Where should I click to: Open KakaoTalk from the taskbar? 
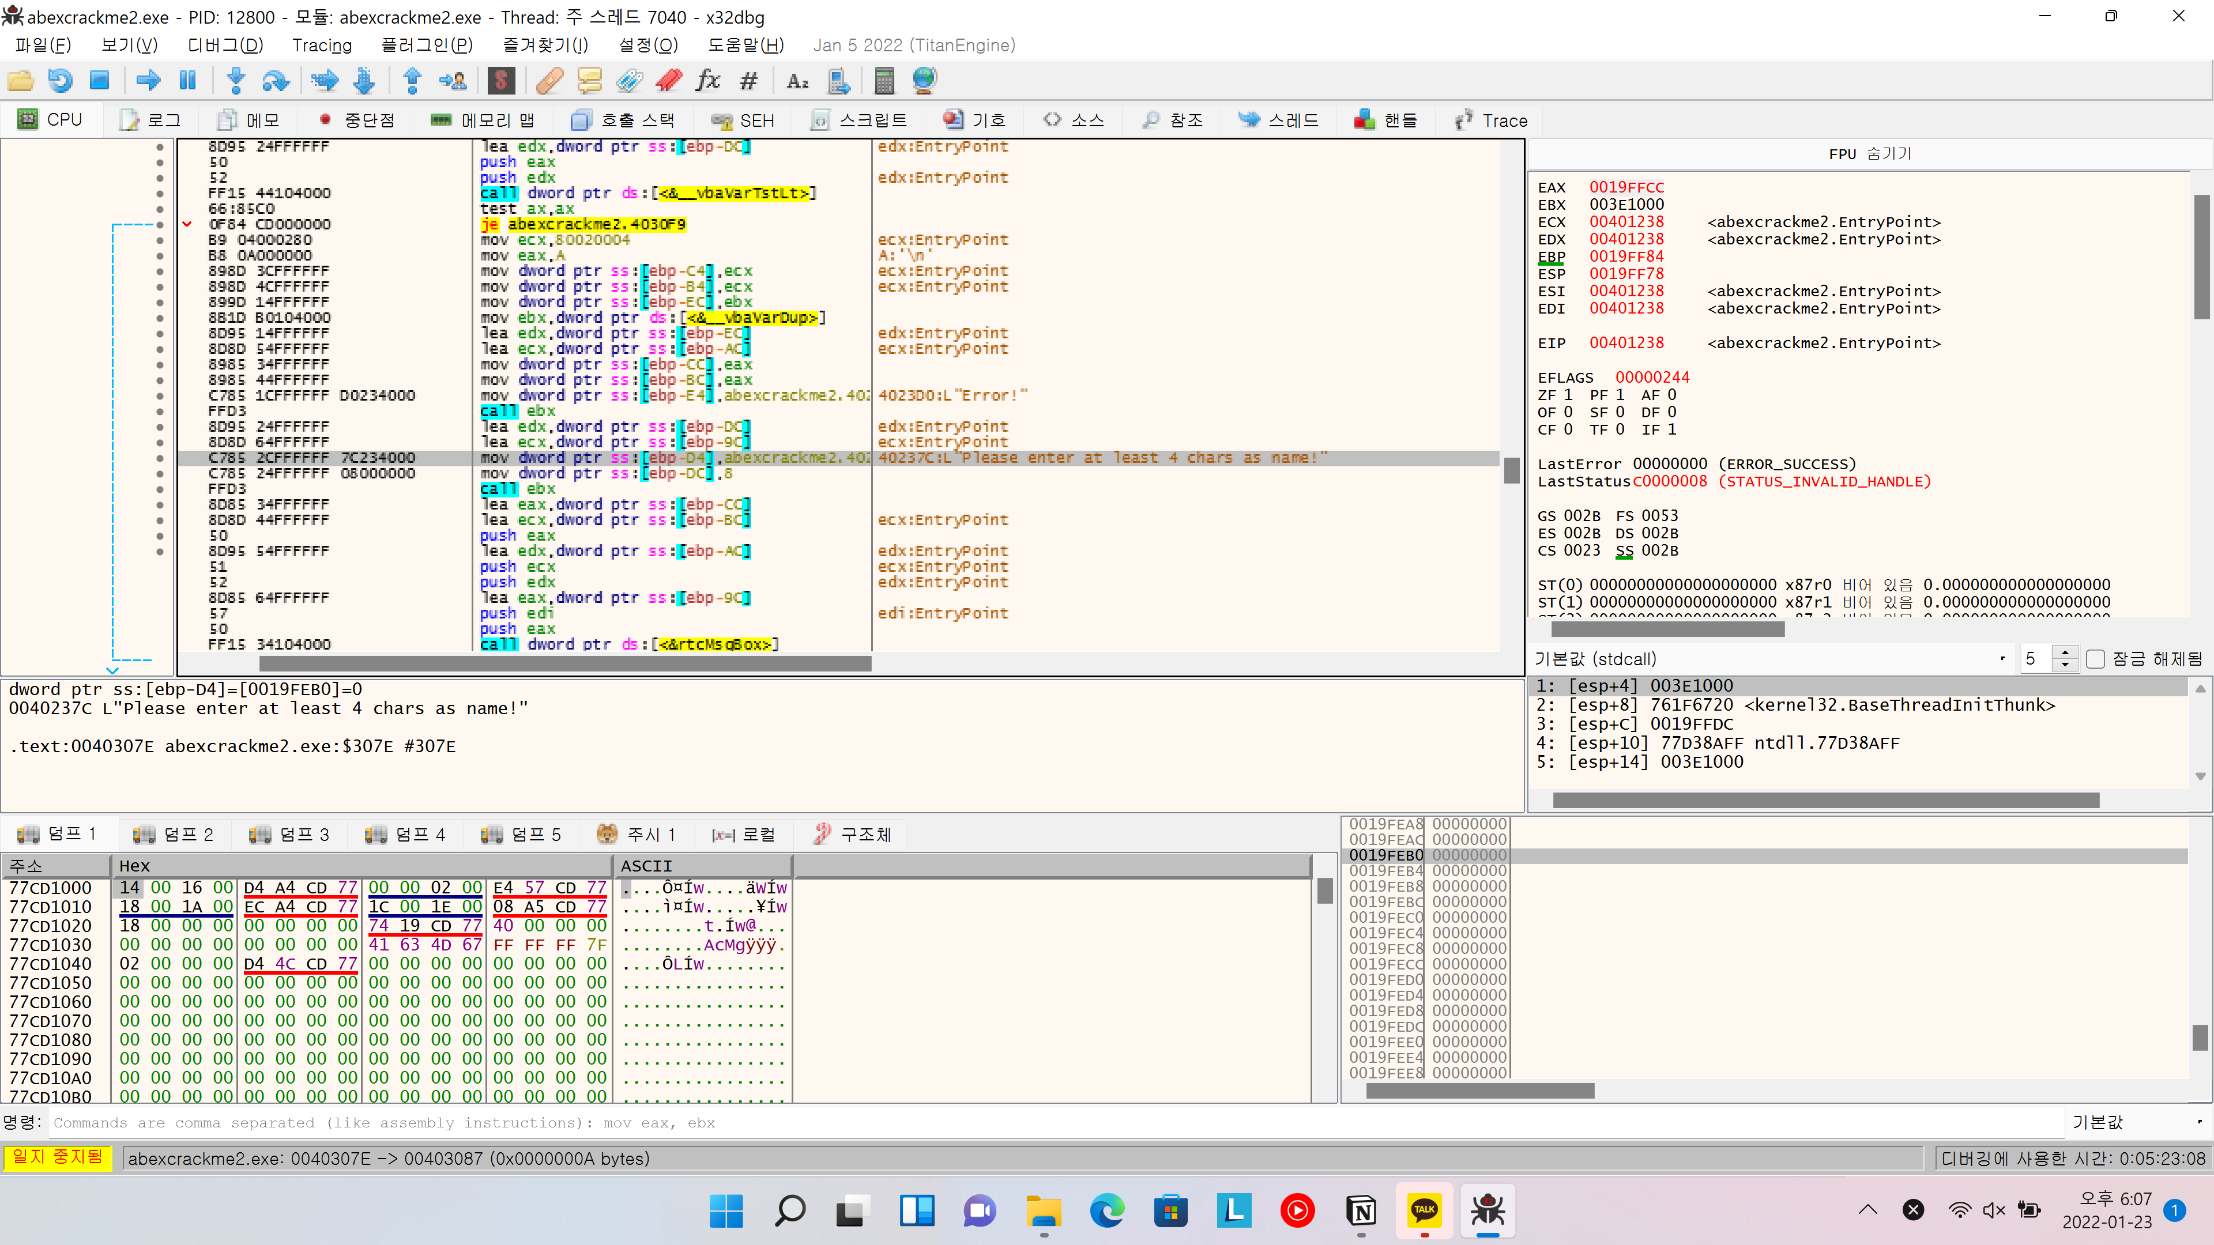click(1424, 1210)
